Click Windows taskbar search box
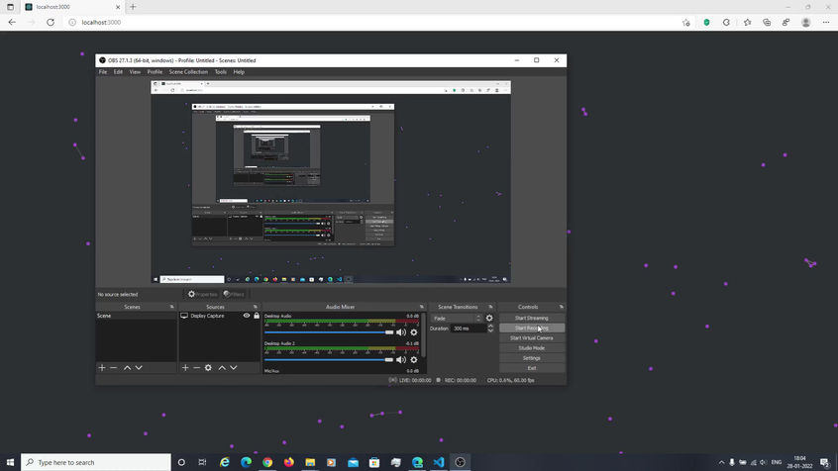 pos(96,462)
